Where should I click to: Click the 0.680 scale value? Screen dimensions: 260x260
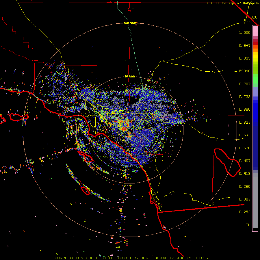(x=245, y=109)
